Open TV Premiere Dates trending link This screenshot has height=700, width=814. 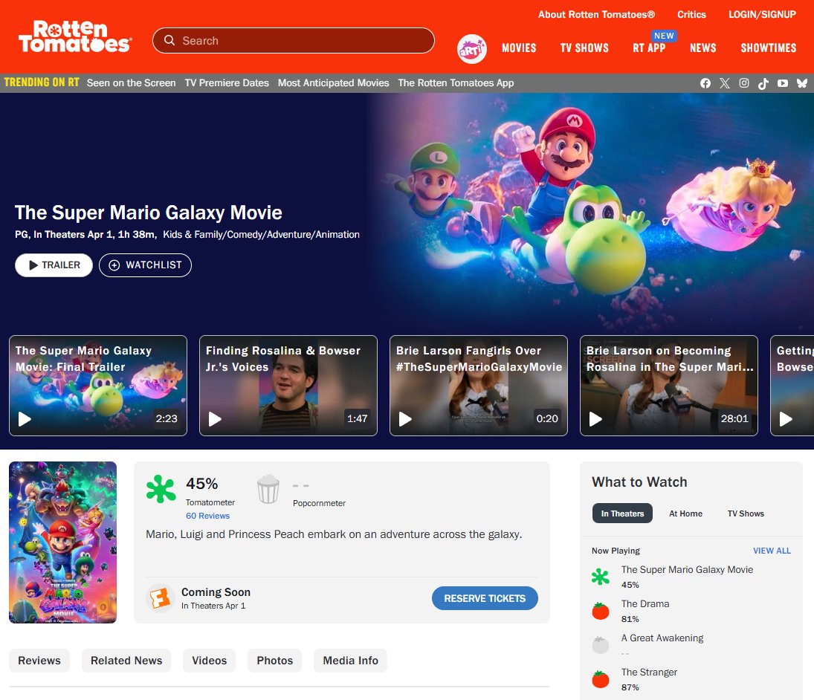tap(227, 83)
